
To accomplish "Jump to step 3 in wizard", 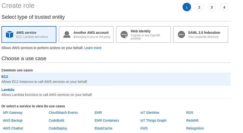I will coord(212,7).
